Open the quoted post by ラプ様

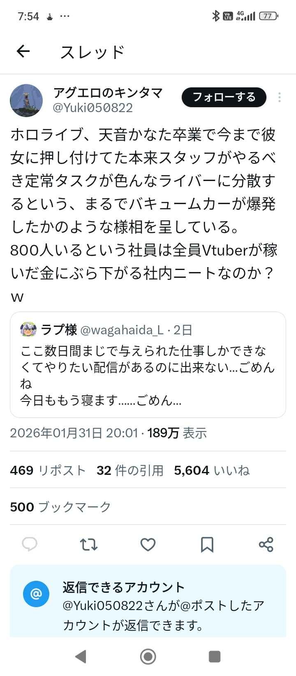click(148, 365)
